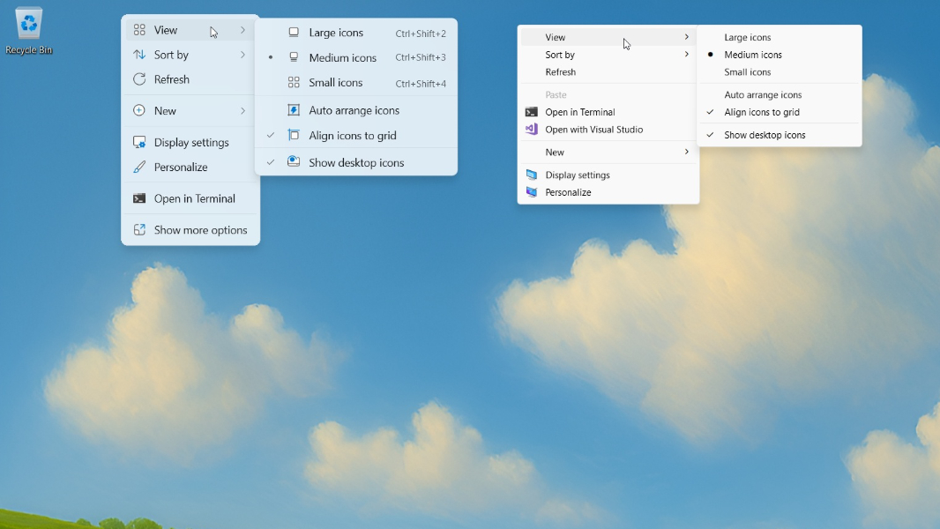The height and width of the screenshot is (529, 940).
Task: Click the Show more options icon
Action: (139, 229)
